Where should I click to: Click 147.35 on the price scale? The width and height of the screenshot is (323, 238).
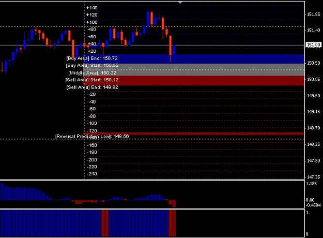coord(314,177)
